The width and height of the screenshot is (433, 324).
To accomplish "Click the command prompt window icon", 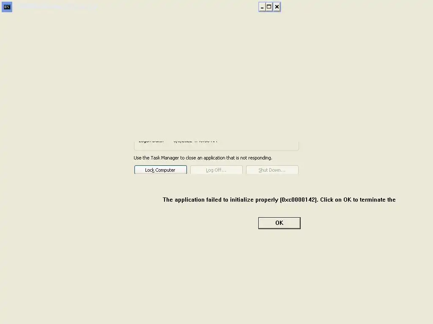I will coord(7,7).
